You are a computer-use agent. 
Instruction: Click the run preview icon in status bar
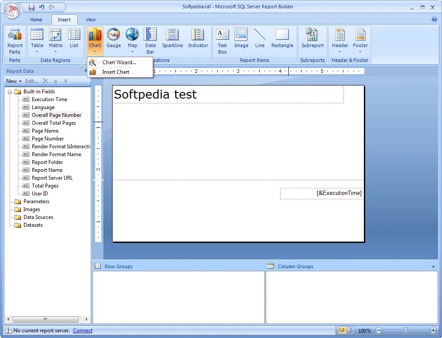coord(350,331)
